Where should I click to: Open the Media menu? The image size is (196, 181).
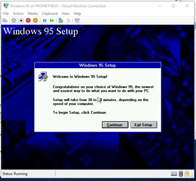pos(33,14)
